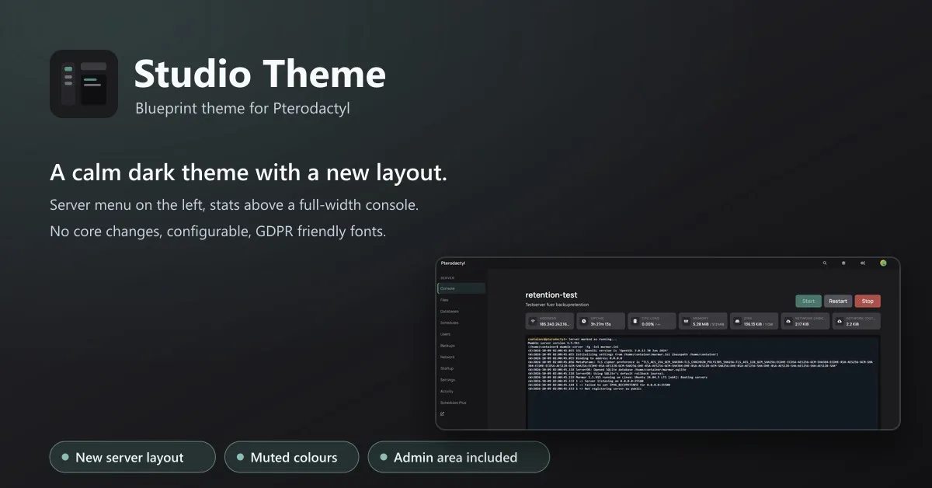Click the Admin area included pill
This screenshot has width=932, height=488.
click(458, 457)
